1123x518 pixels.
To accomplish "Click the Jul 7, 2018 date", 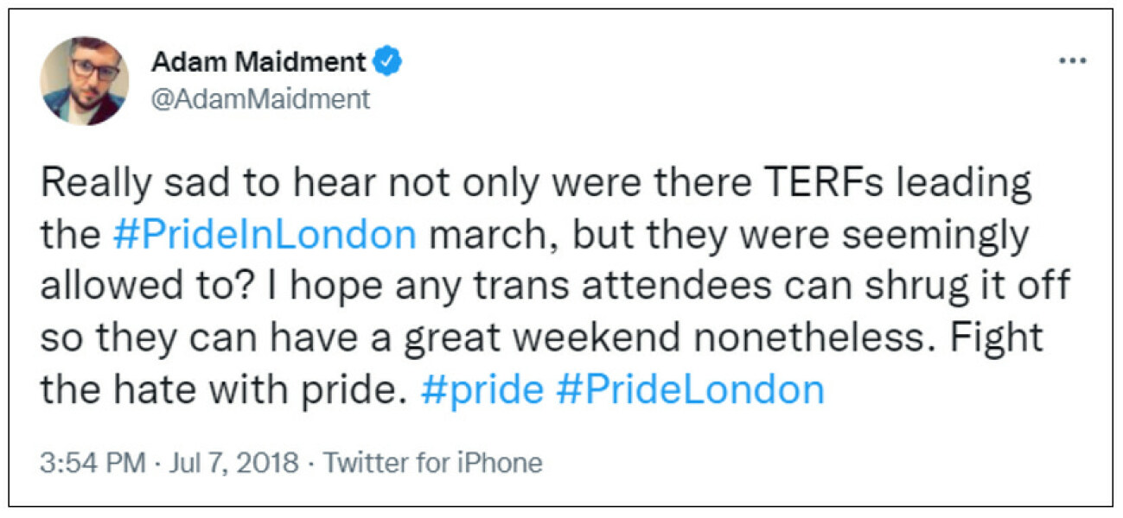I will [x=233, y=464].
